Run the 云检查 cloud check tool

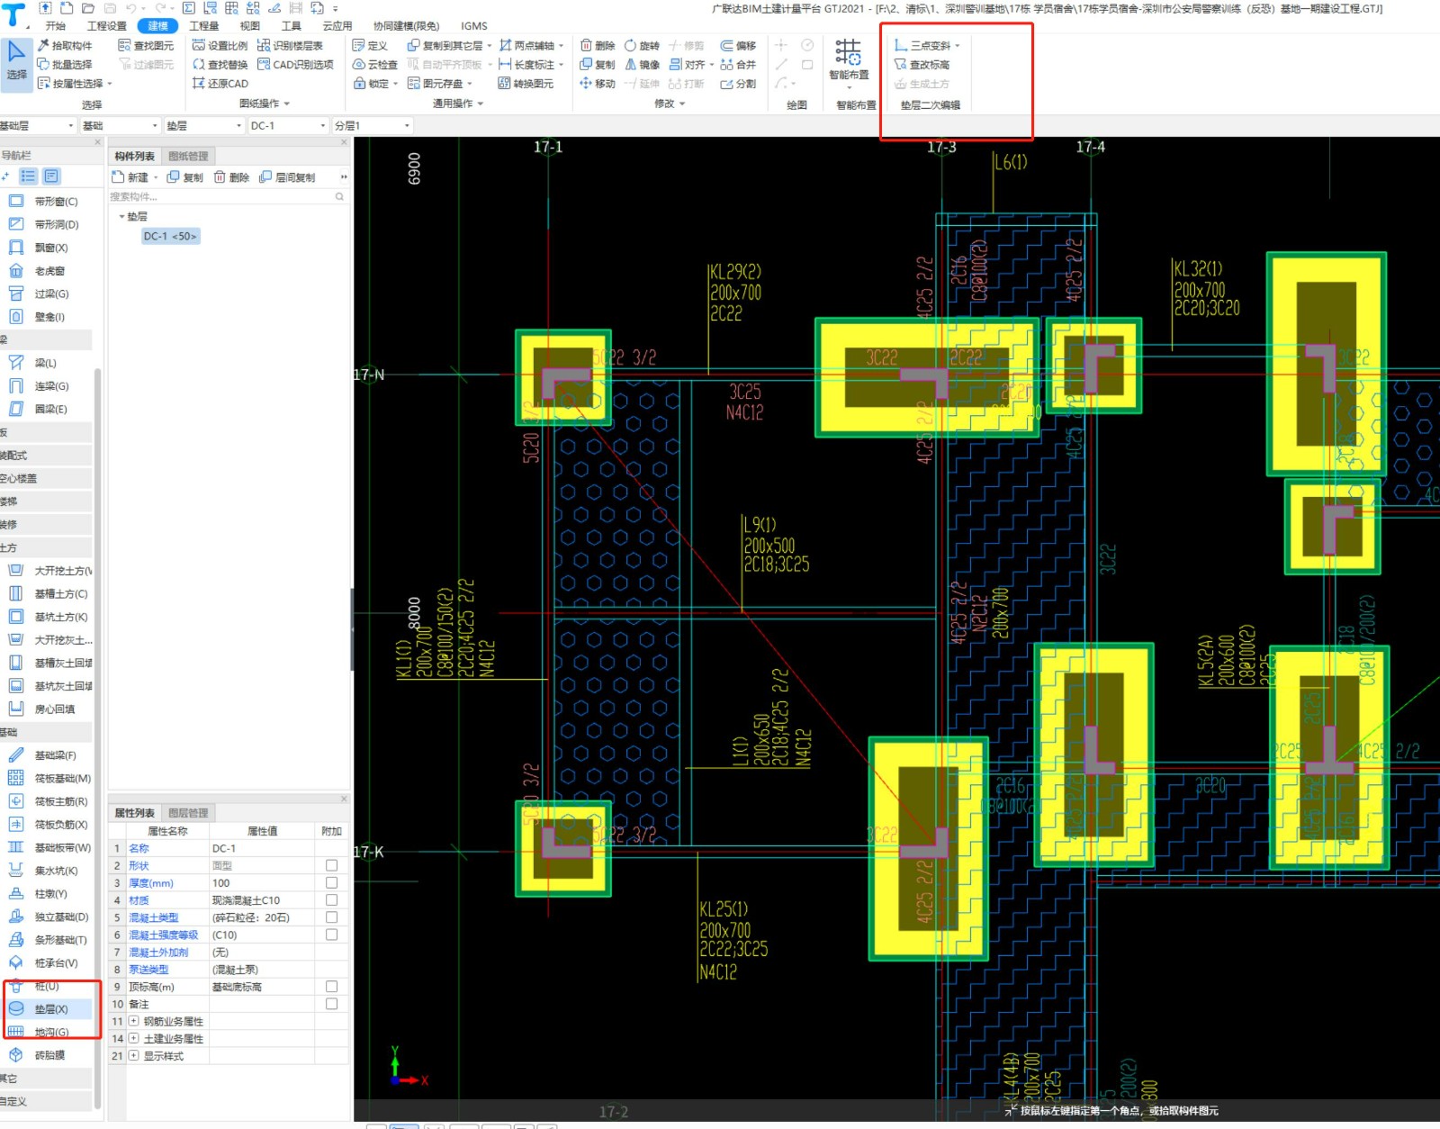[375, 64]
